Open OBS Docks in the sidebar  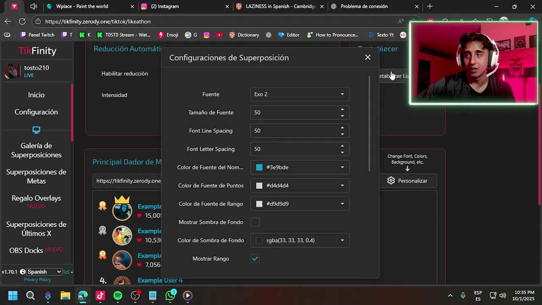click(26, 250)
